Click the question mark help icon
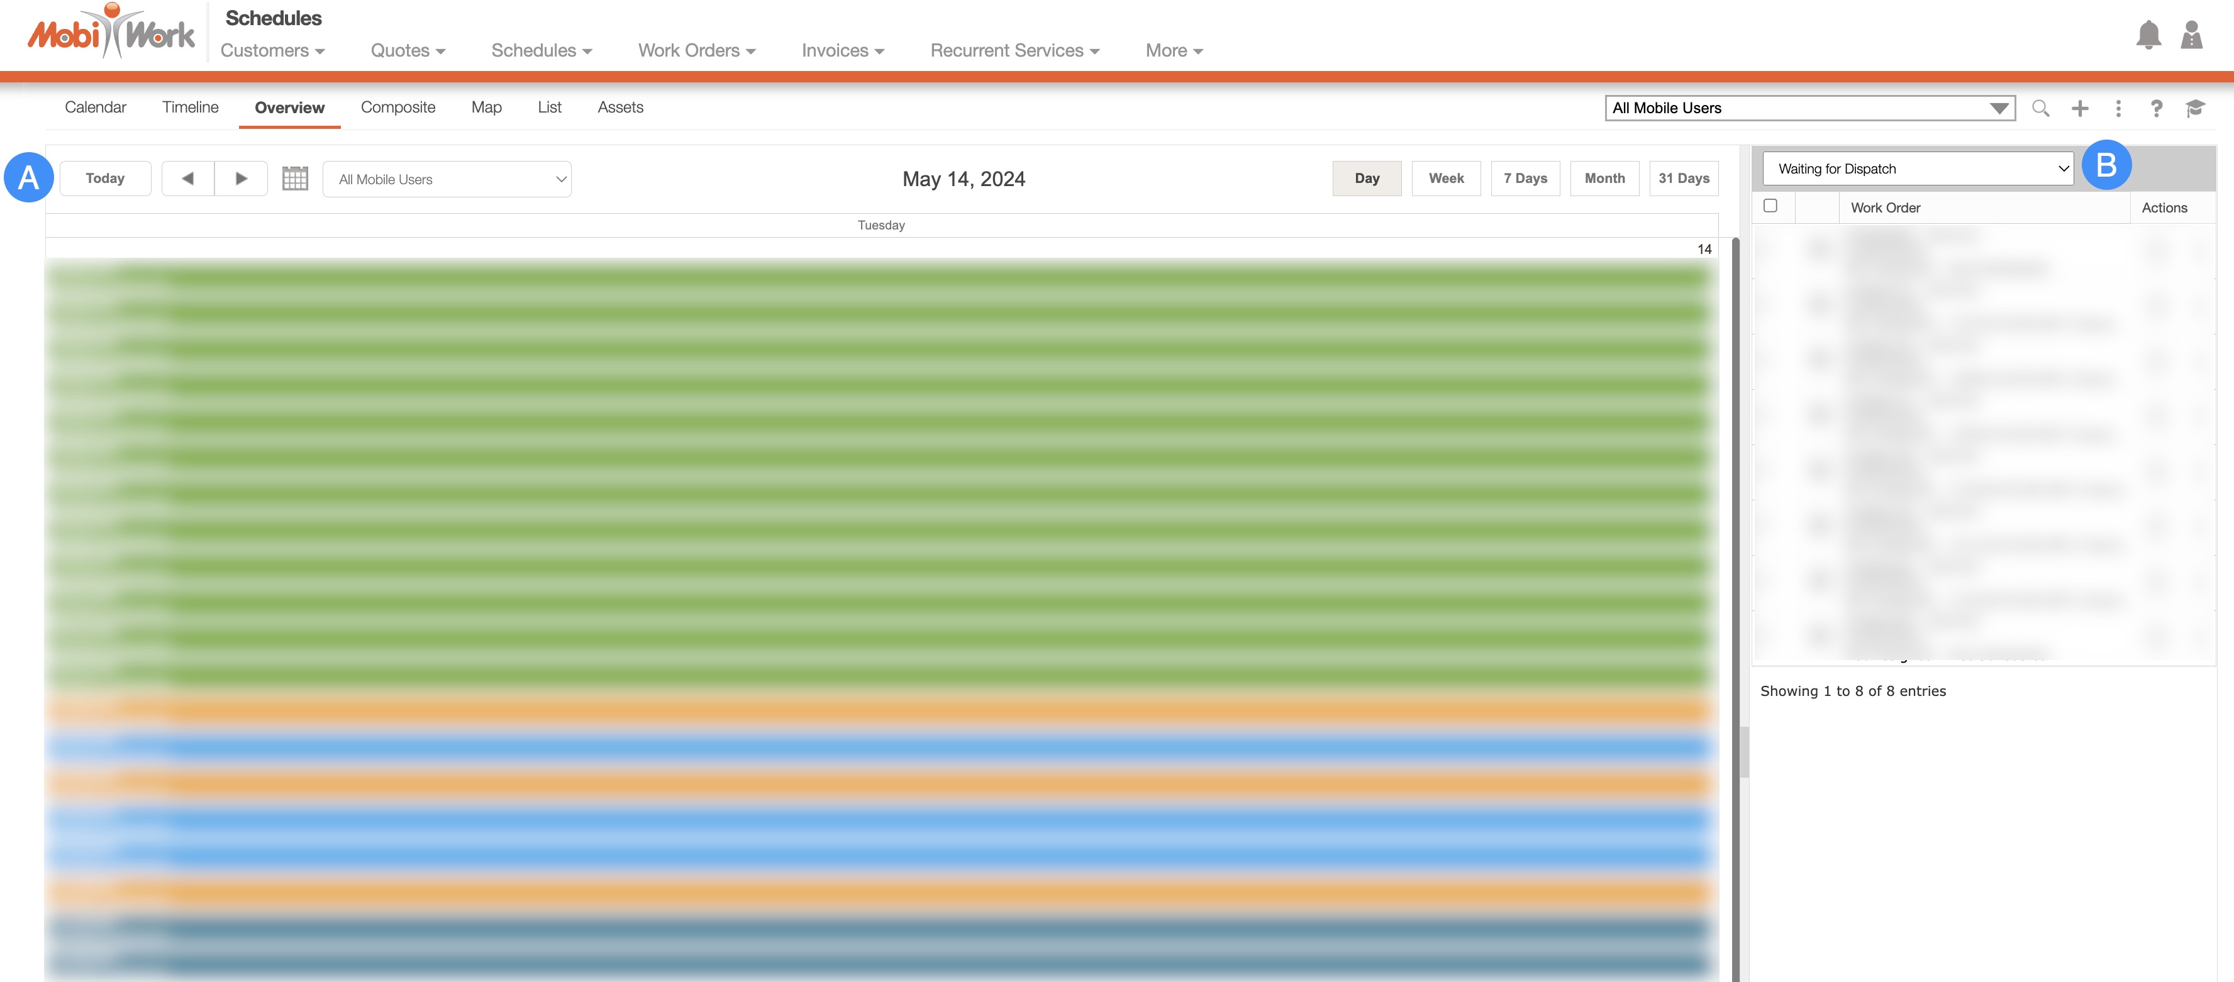Screen dimensions: 2234x982 tap(2156, 108)
